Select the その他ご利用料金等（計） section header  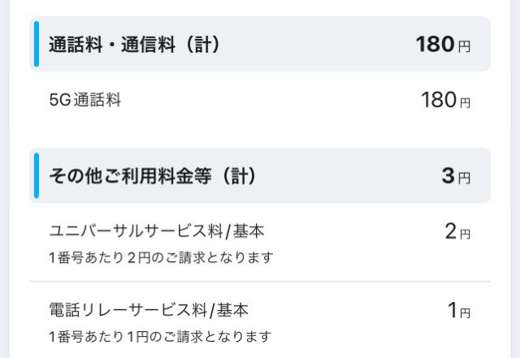[260, 176]
